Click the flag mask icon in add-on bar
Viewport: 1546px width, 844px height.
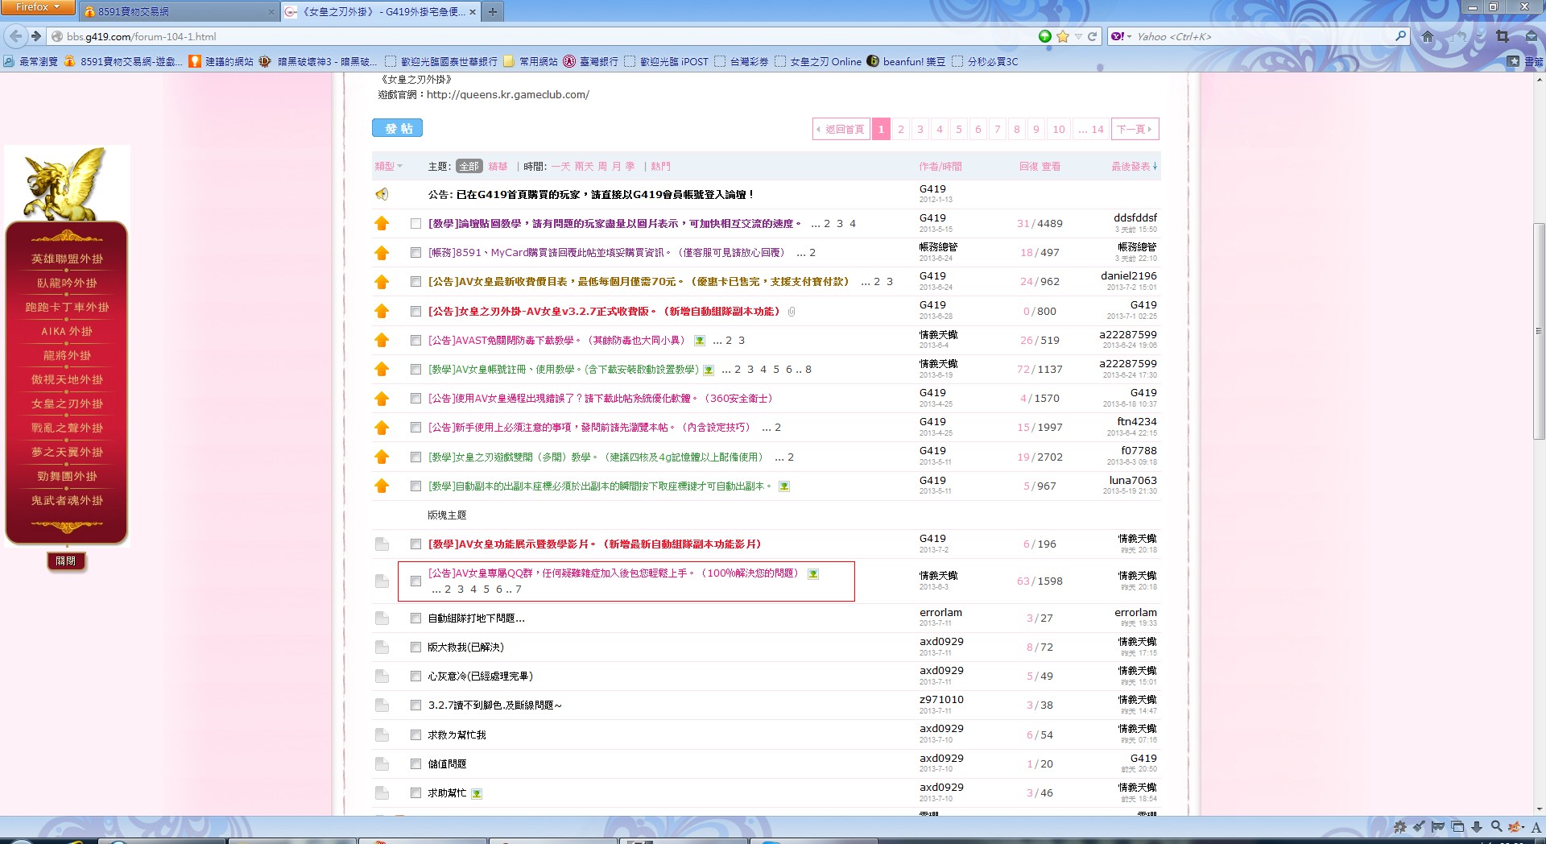pyautogui.click(x=1438, y=826)
